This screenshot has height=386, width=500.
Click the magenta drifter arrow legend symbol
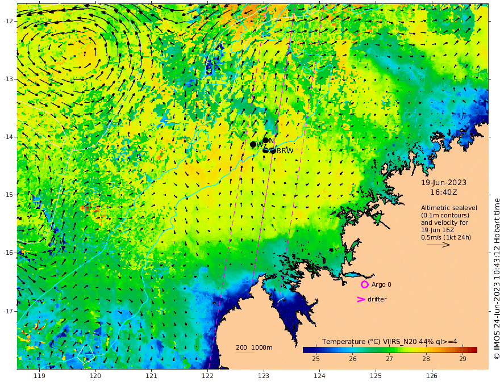click(361, 299)
